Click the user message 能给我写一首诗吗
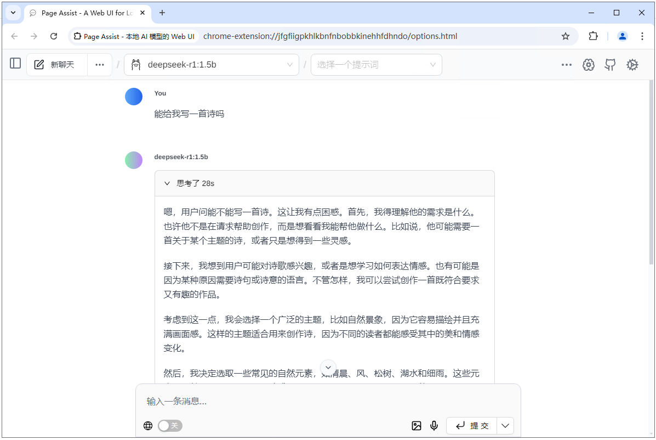The height and width of the screenshot is (440, 656). click(189, 114)
